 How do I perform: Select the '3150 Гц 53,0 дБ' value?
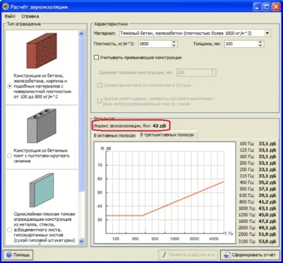point(258,242)
